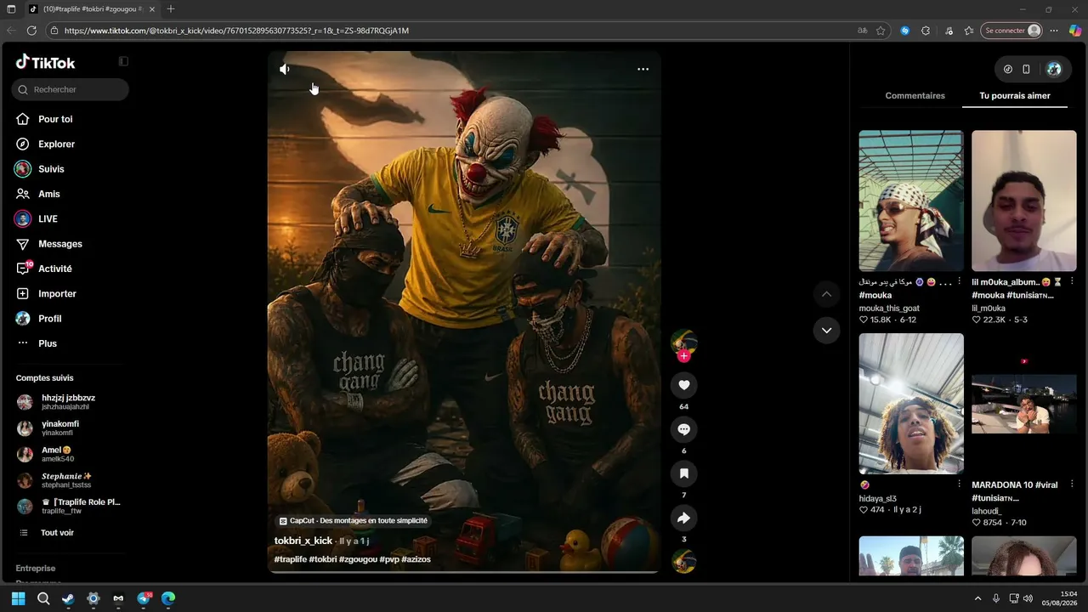Reload the page with the refresh icon
This screenshot has height=612, width=1088.
(x=31, y=31)
